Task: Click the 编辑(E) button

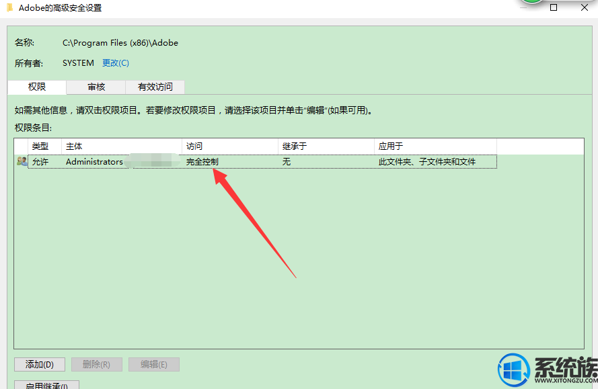Action: pyautogui.click(x=153, y=365)
